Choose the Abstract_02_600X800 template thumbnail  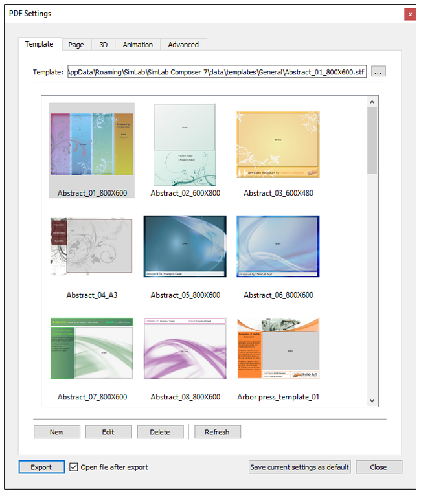[185, 145]
